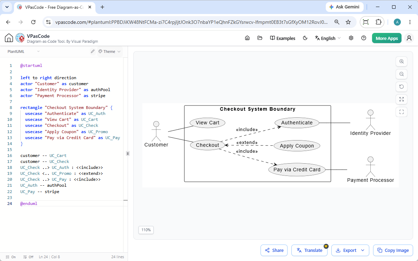Zoom in on the diagram preview
418x261 pixels.
pos(402,61)
